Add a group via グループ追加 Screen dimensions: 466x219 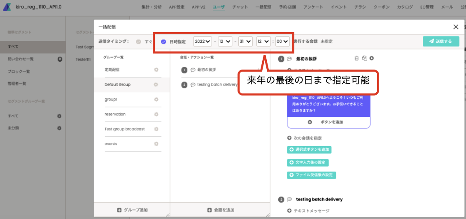pyautogui.click(x=132, y=210)
